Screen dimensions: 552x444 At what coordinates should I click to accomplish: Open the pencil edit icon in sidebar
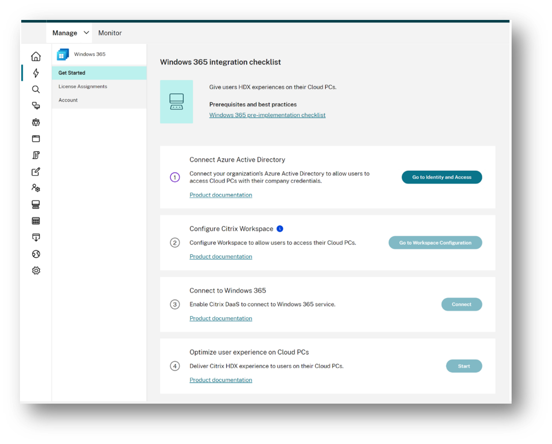(x=36, y=172)
